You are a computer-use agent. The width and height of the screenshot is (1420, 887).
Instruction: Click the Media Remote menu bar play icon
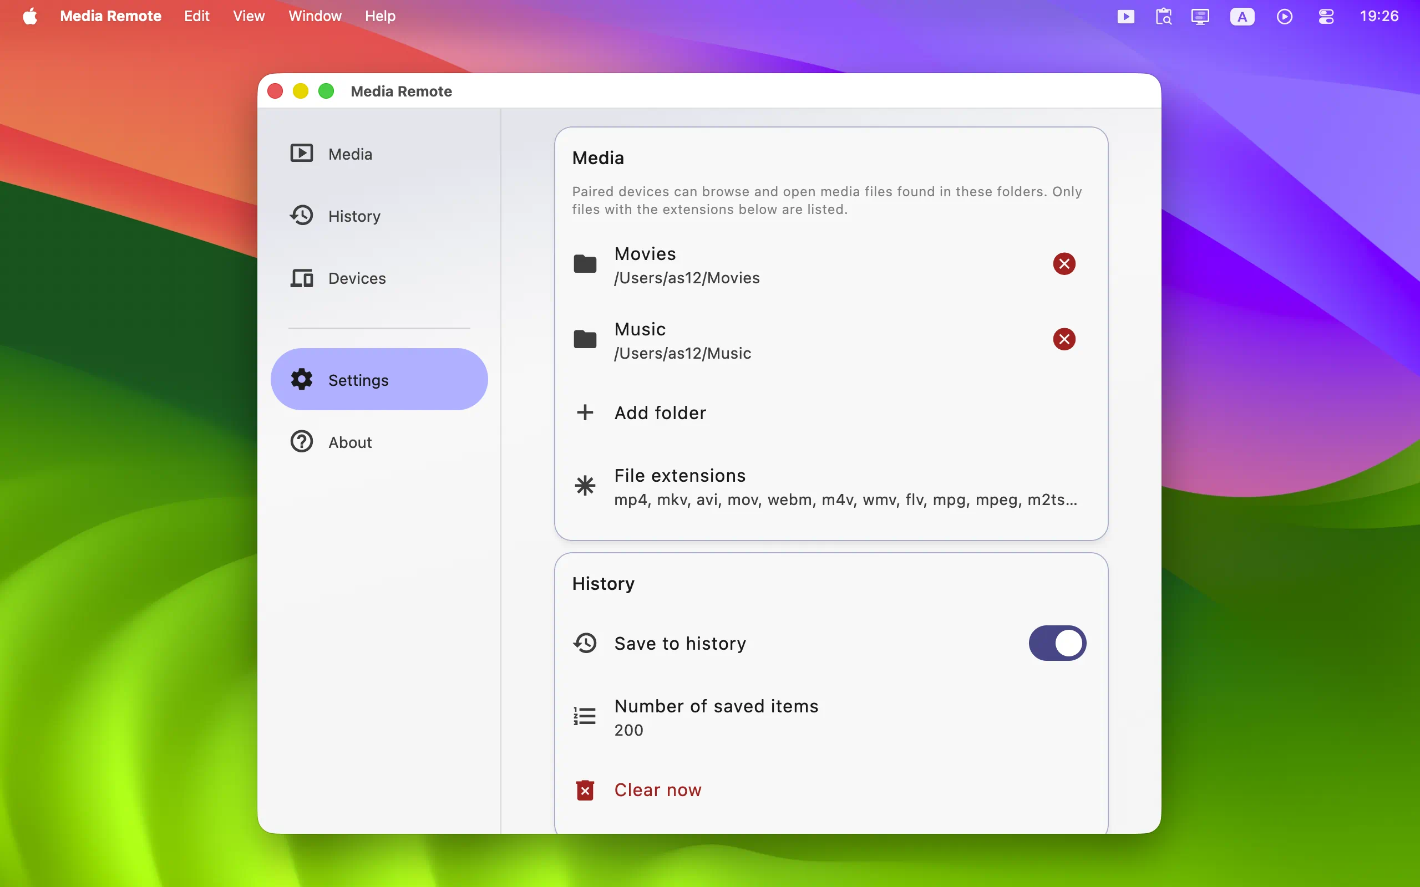1125,17
